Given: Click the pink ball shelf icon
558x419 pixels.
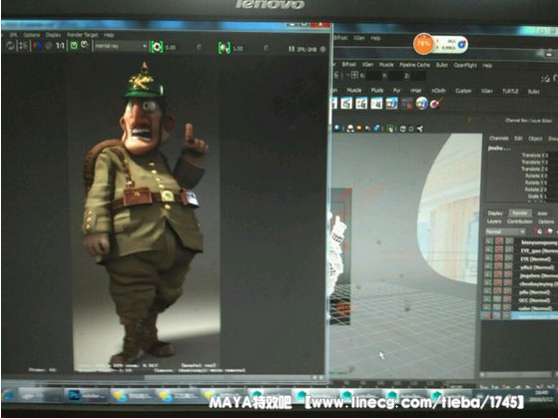Looking at the screenshot, I should tap(436, 104).
